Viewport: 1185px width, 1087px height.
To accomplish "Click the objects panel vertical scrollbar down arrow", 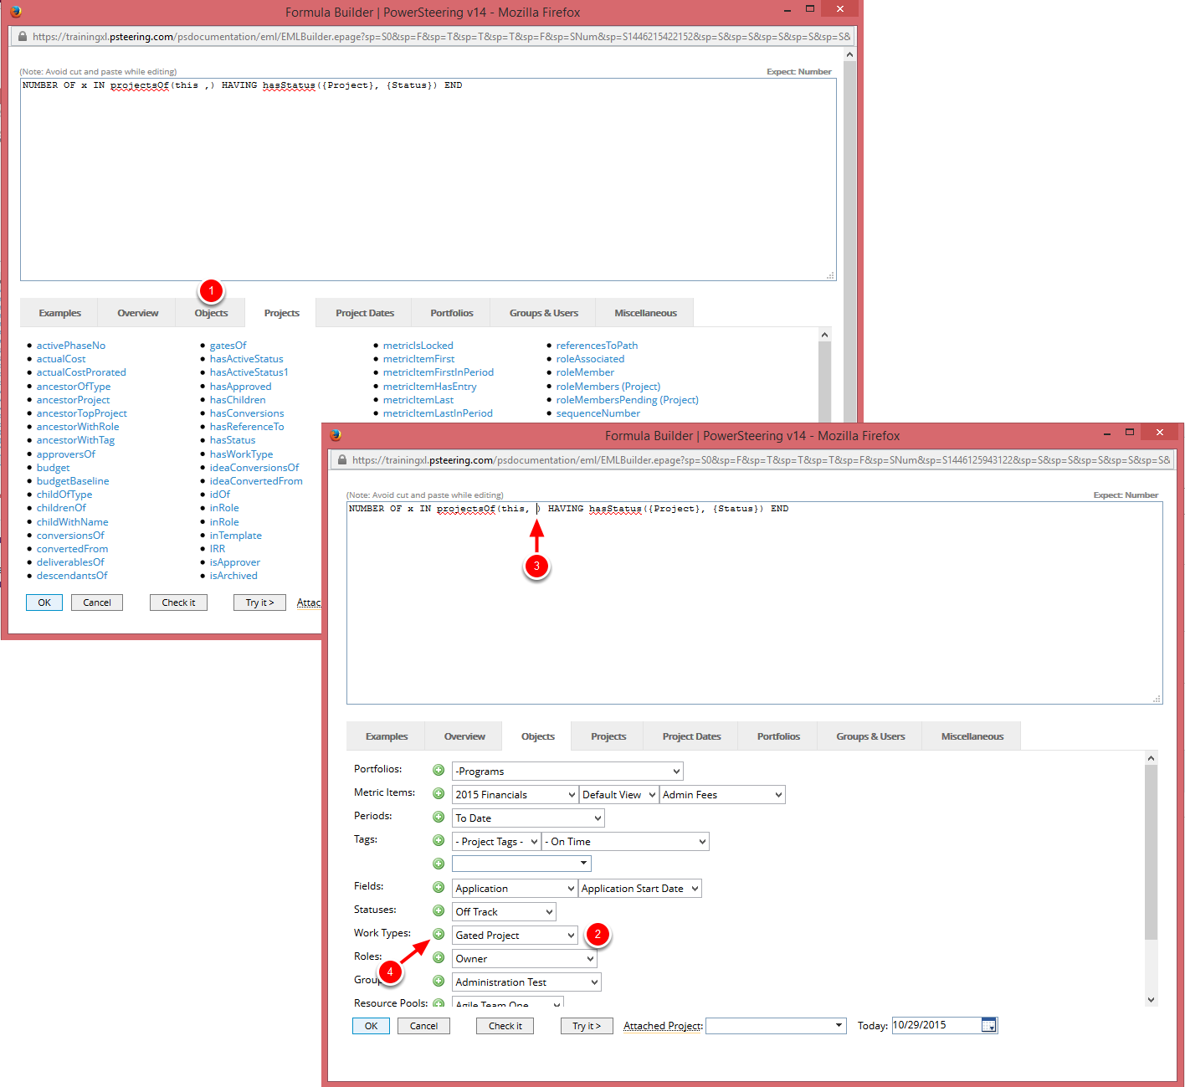I will point(1151,999).
